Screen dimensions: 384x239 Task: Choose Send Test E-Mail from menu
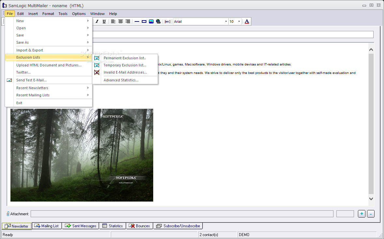pos(49,80)
